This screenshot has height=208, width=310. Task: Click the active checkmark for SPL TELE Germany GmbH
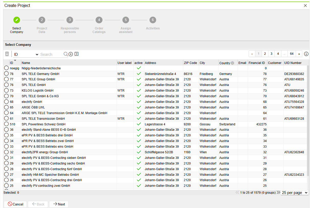pos(139,74)
